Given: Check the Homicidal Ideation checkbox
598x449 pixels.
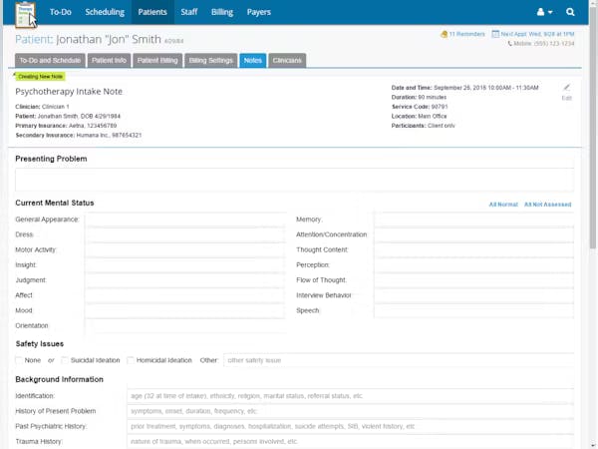Looking at the screenshot, I should coord(131,360).
